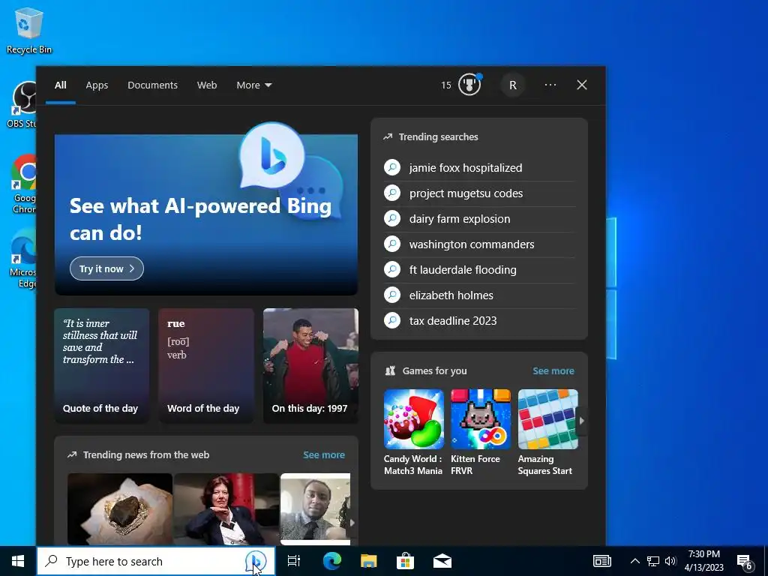The width and height of the screenshot is (768, 576).
Task: Search for elizabeth holmes
Action: [x=451, y=295]
